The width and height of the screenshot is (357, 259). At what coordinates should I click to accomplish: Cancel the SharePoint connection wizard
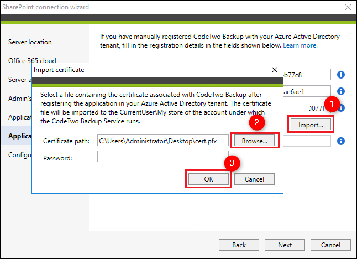tap(330, 245)
